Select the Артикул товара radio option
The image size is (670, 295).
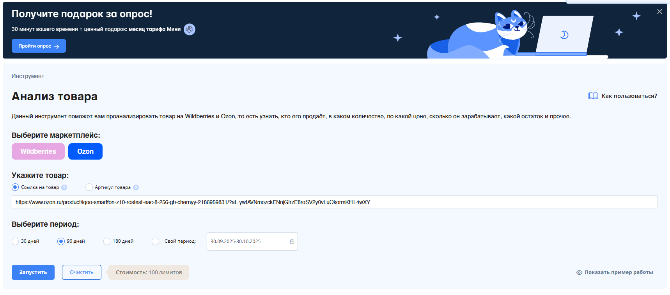tap(89, 187)
